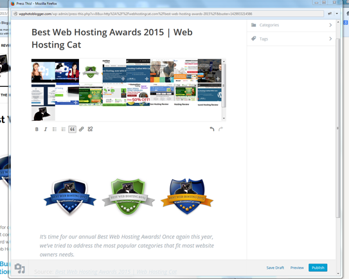The height and width of the screenshot is (279, 349).
Task: Toggle Italic formatting in the editor toolbar
Action: 46,129
